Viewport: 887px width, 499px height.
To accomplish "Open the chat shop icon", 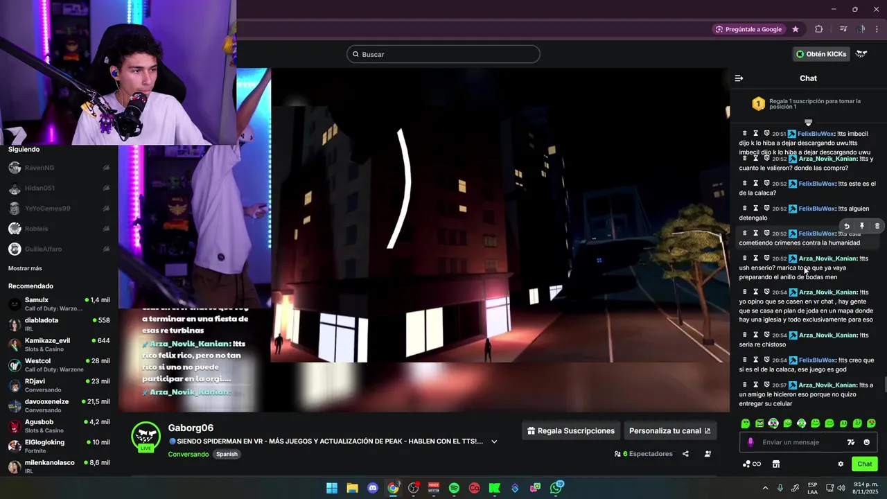I will (776, 464).
